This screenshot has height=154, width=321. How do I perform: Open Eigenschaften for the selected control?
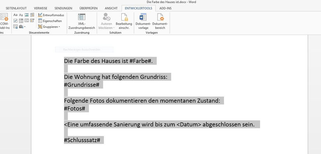tap(50, 21)
